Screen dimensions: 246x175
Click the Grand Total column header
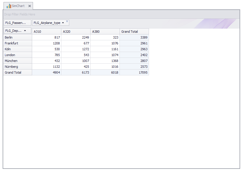pyautogui.click(x=134, y=32)
